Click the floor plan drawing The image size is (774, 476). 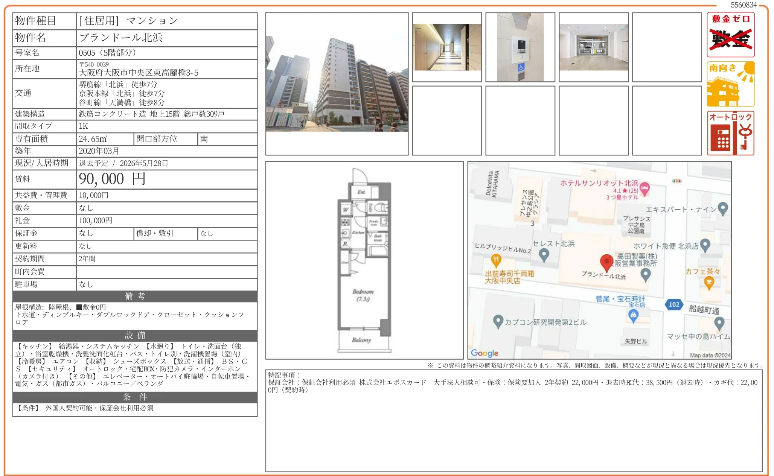point(364,260)
